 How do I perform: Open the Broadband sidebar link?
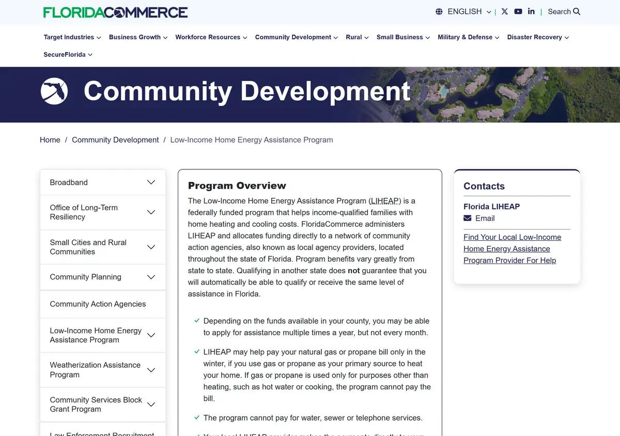[69, 182]
